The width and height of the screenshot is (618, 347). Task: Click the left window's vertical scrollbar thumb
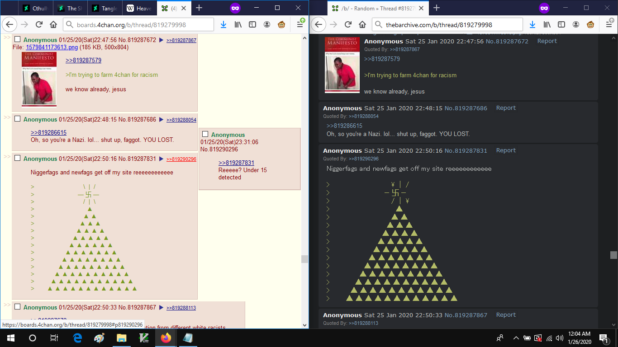[x=304, y=259]
